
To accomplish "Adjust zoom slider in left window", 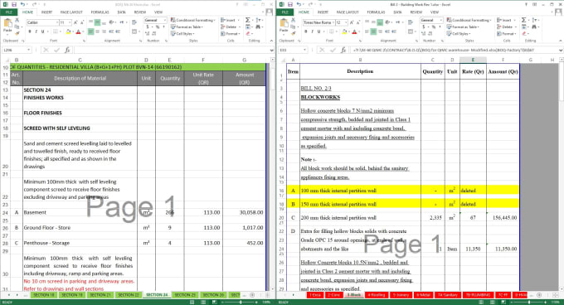I will 241,303.
